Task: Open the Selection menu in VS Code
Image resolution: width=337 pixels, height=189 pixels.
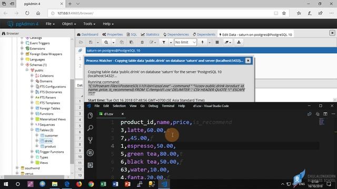Action: (119, 106)
